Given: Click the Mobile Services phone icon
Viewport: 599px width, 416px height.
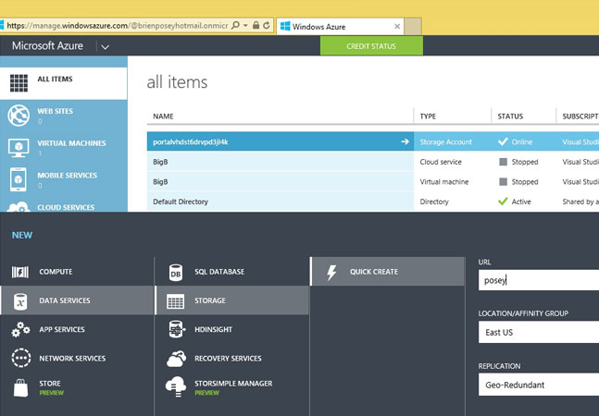Looking at the screenshot, I should [x=19, y=179].
